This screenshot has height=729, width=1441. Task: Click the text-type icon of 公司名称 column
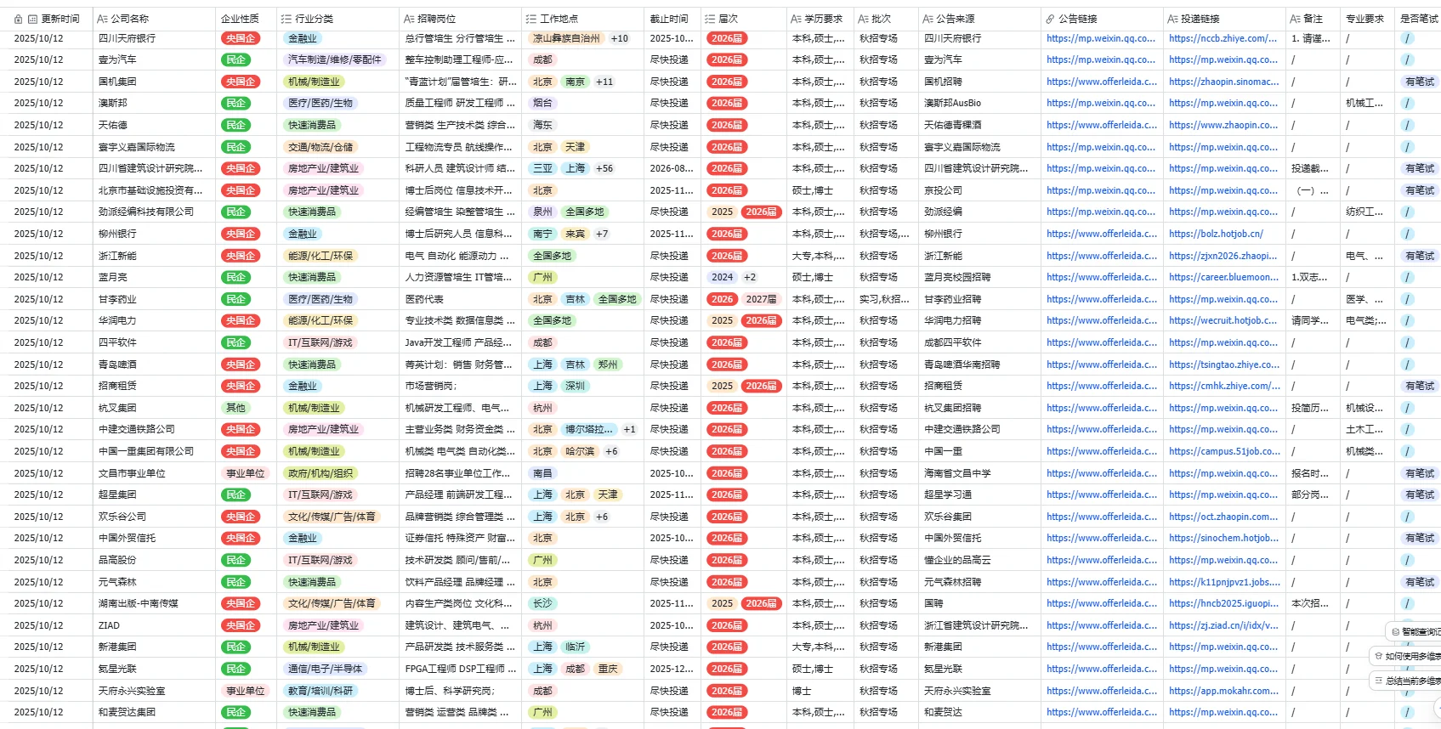(102, 19)
